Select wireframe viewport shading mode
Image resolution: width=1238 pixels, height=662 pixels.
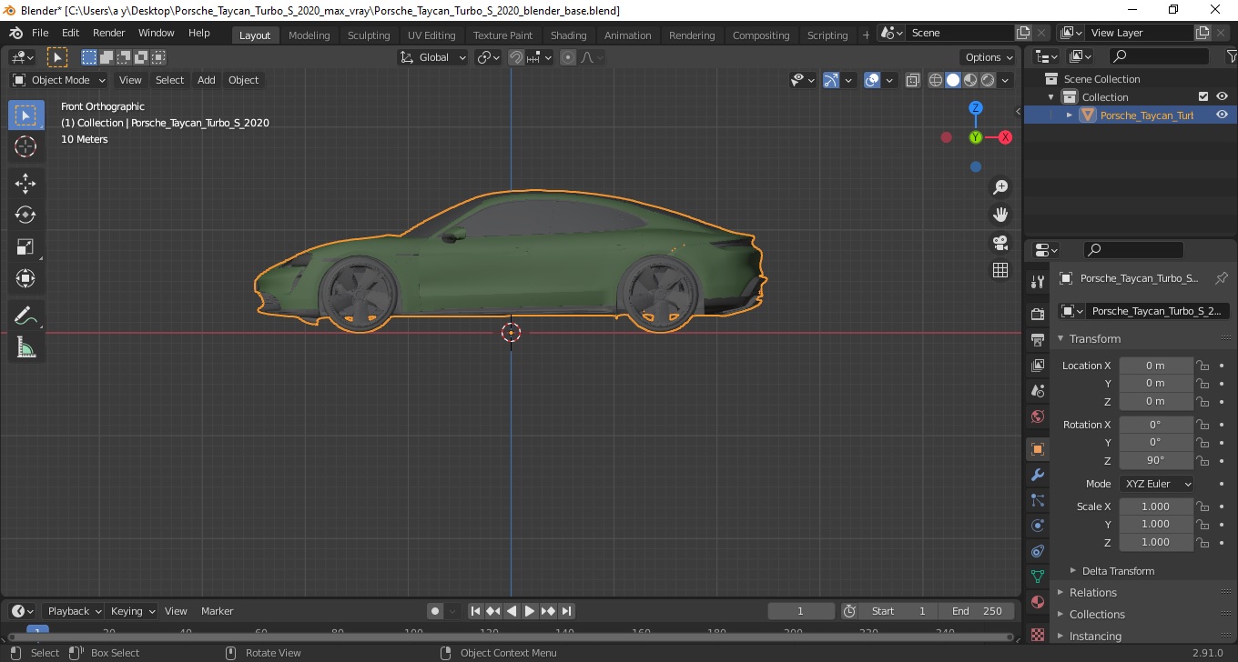pos(936,80)
